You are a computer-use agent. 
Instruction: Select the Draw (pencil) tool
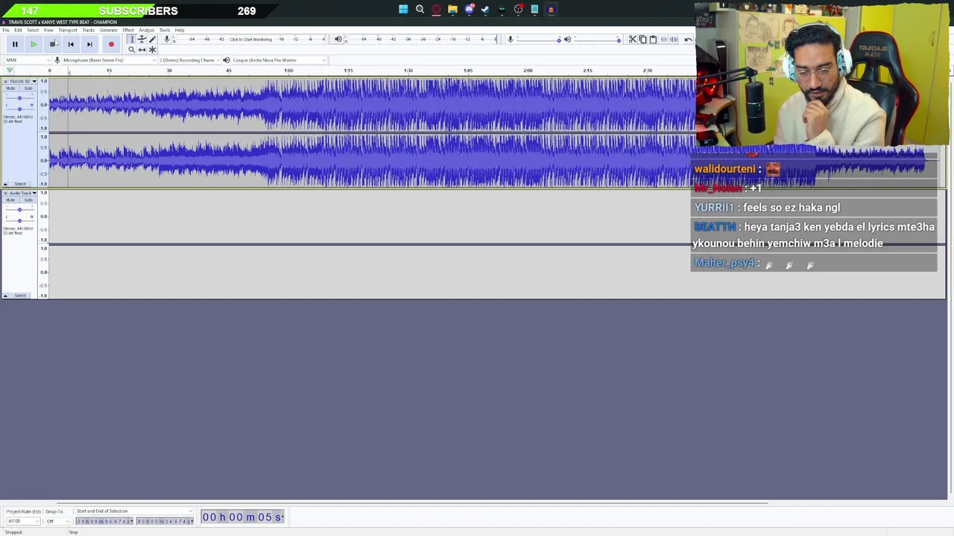[x=152, y=39]
